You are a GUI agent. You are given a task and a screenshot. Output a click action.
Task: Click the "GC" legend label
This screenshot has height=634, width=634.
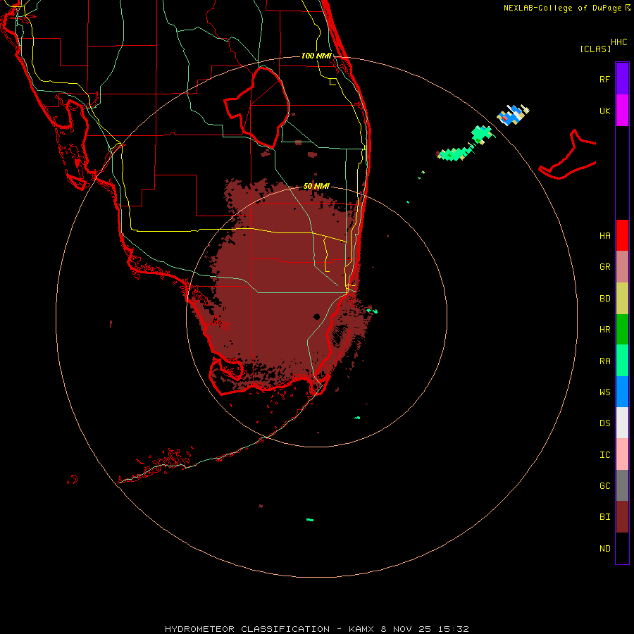(x=604, y=486)
